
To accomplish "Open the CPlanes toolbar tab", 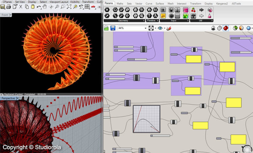I will coord(7,2).
